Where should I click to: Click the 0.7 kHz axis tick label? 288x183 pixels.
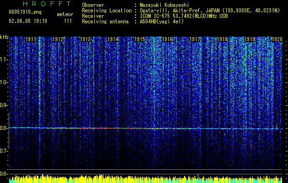click(4, 151)
